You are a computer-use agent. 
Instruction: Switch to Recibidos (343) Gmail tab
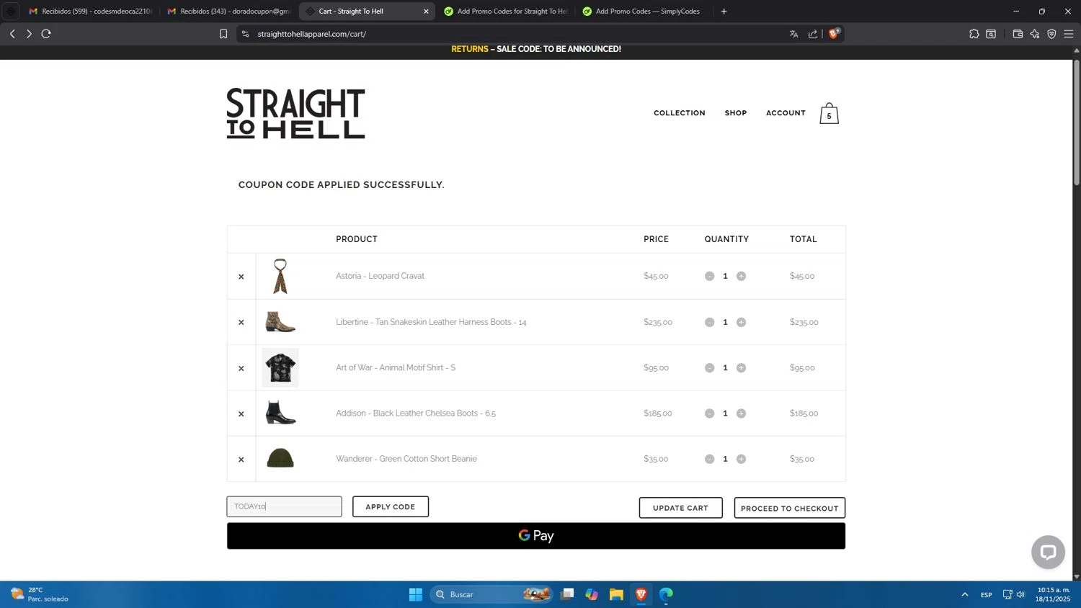[x=228, y=12]
